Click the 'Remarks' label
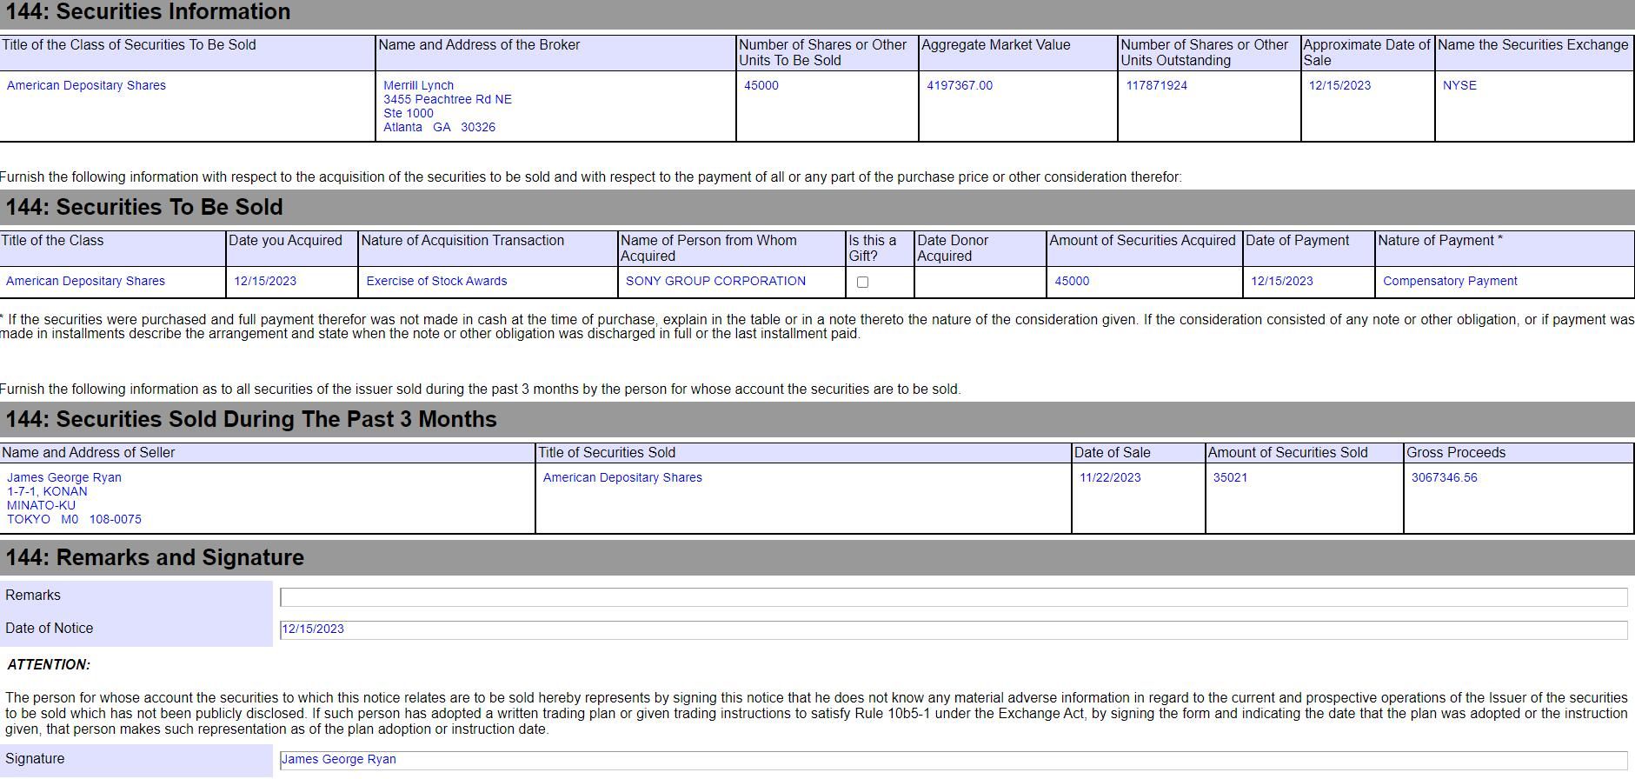1635x779 pixels. tap(33, 596)
